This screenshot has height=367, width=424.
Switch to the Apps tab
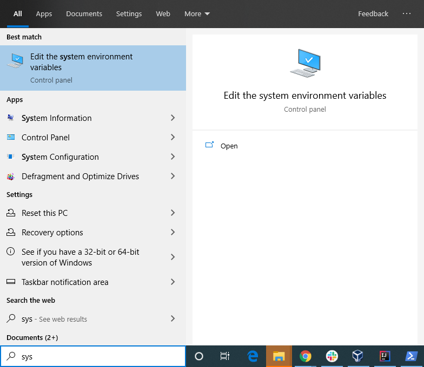(x=44, y=14)
